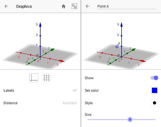
Task: Turn off Show switch for Point A
Action: click(x=154, y=78)
